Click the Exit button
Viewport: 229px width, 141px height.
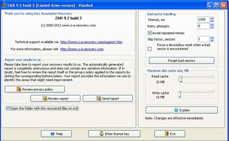pos(170,134)
